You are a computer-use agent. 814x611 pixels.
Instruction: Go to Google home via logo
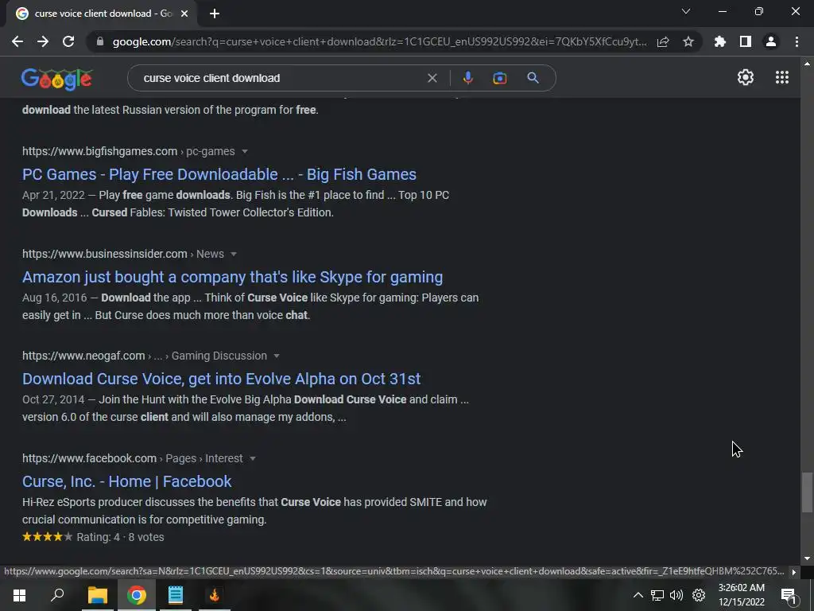click(x=57, y=79)
